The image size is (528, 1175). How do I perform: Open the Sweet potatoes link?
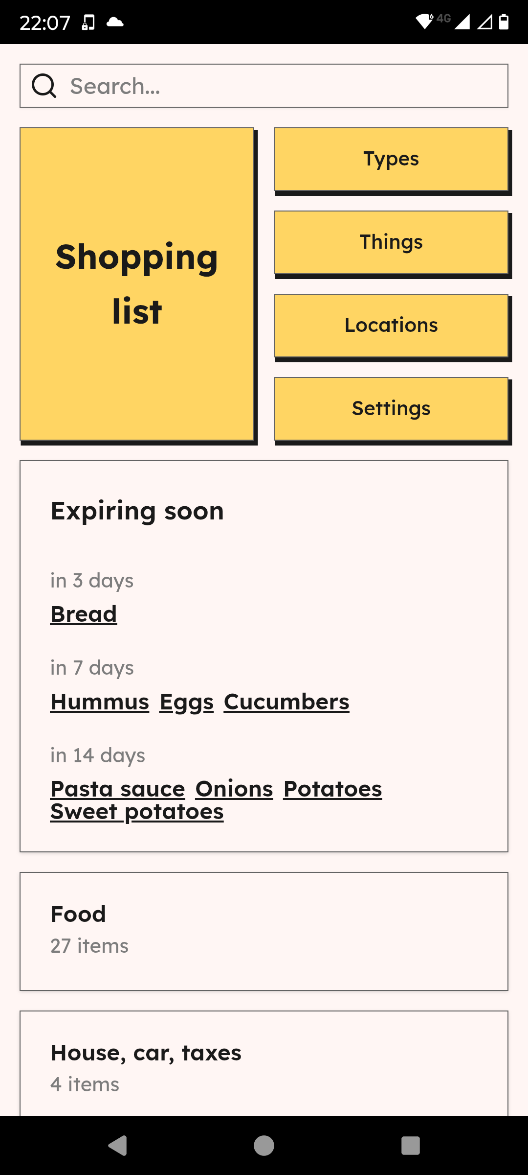tap(137, 812)
